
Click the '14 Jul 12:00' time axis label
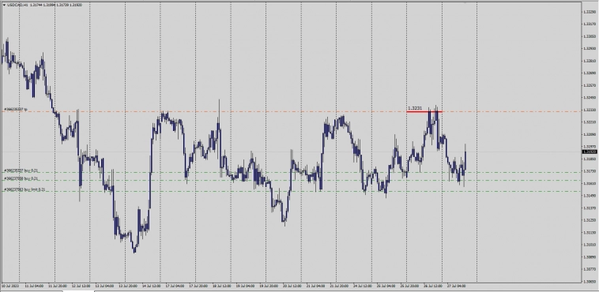click(x=152, y=286)
